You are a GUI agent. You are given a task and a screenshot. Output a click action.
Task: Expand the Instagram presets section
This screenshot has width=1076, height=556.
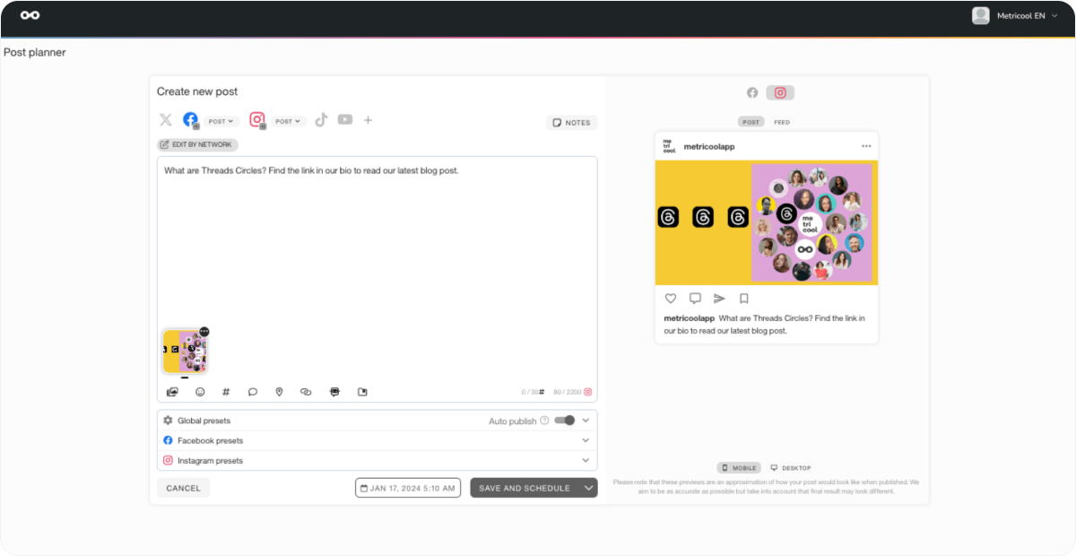pyautogui.click(x=586, y=461)
